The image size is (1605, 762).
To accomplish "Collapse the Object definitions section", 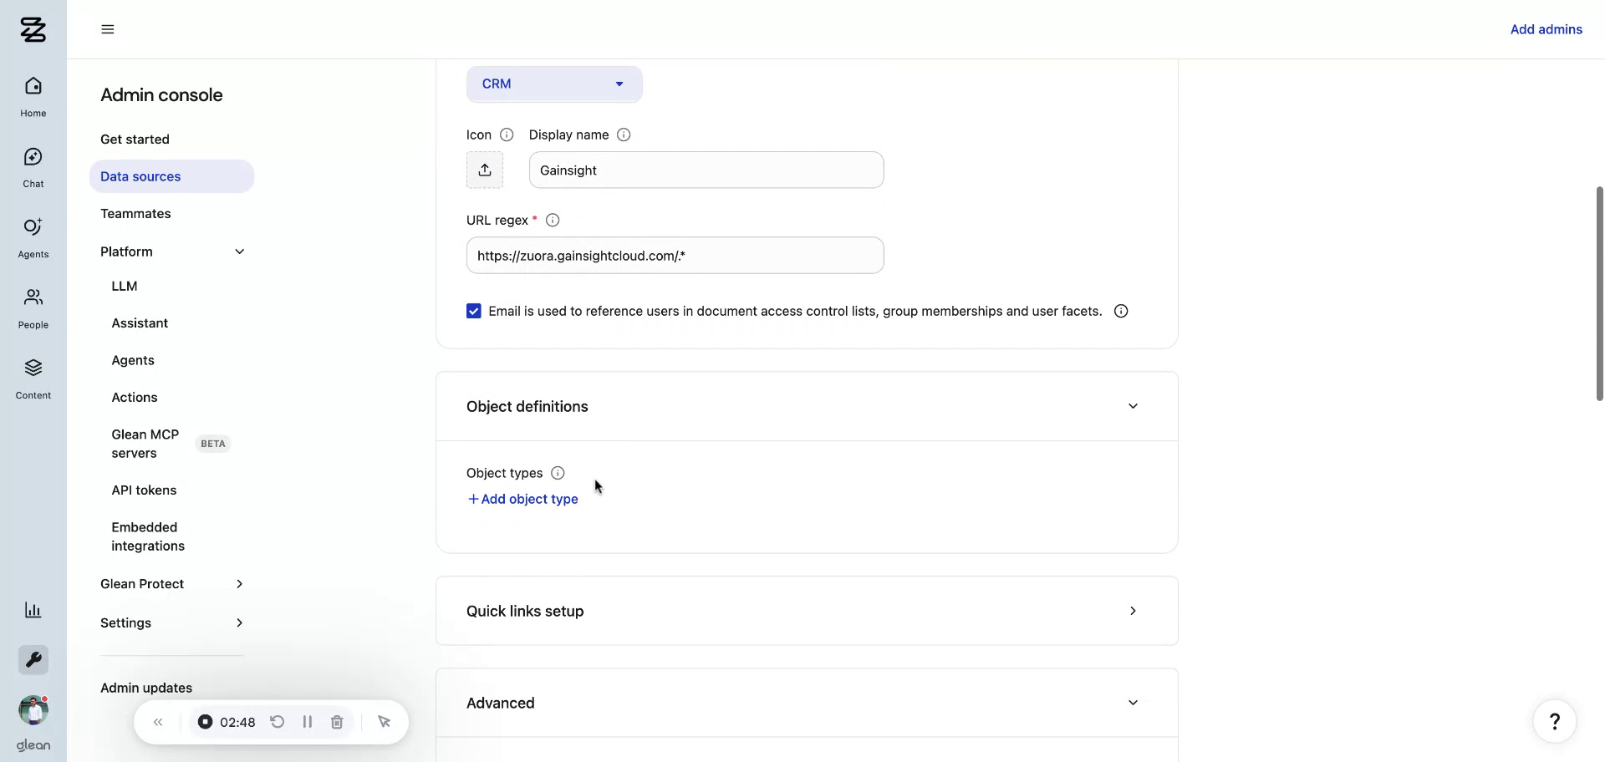I will (1133, 406).
